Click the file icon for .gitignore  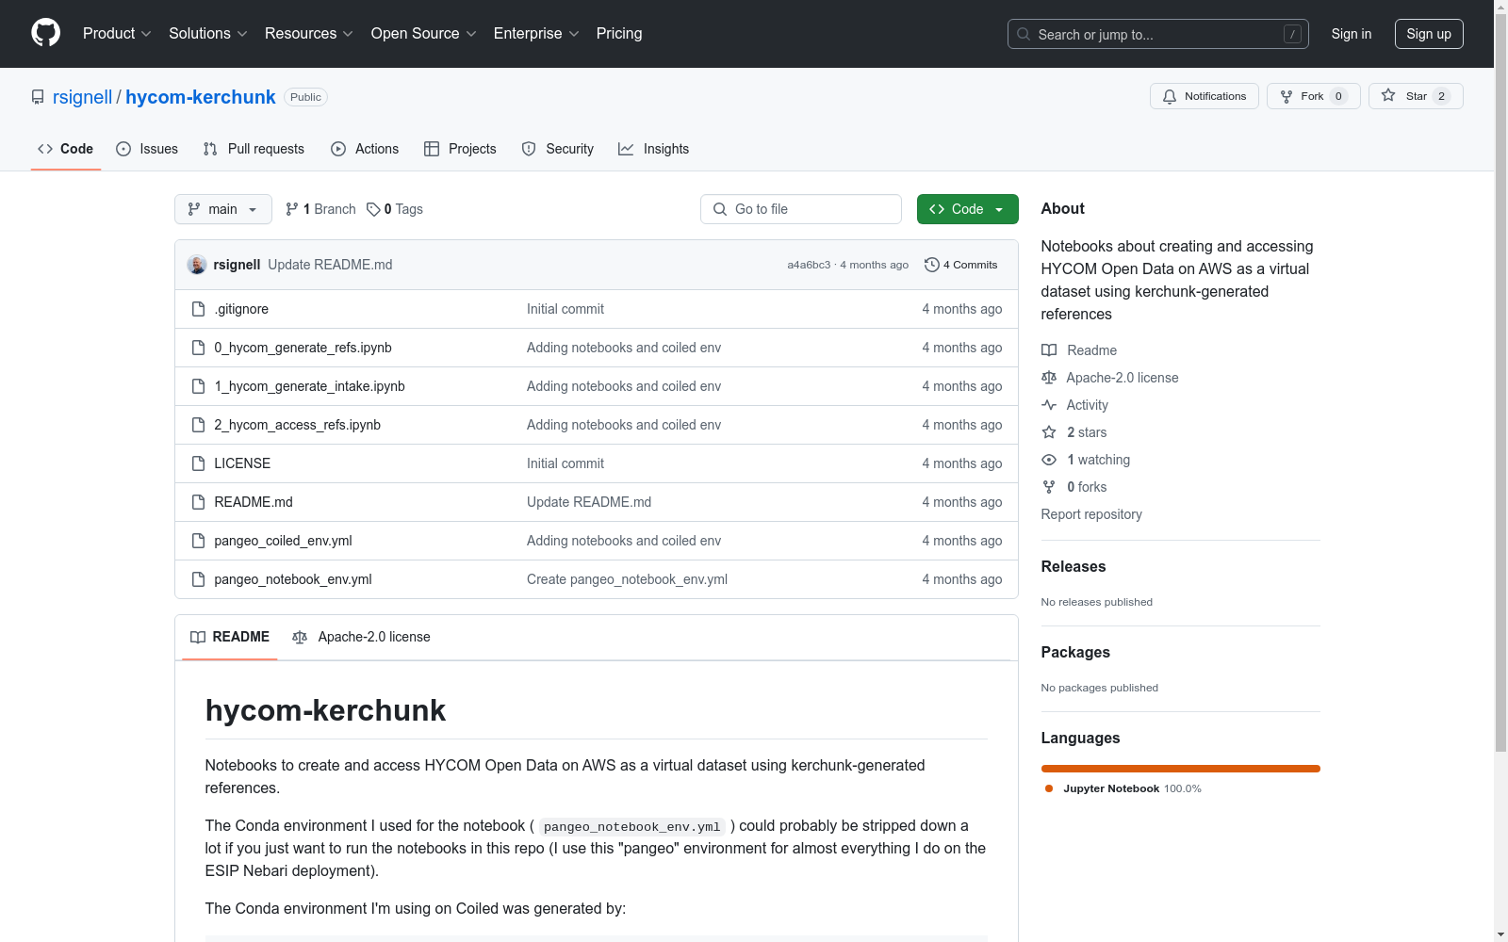[198, 309]
